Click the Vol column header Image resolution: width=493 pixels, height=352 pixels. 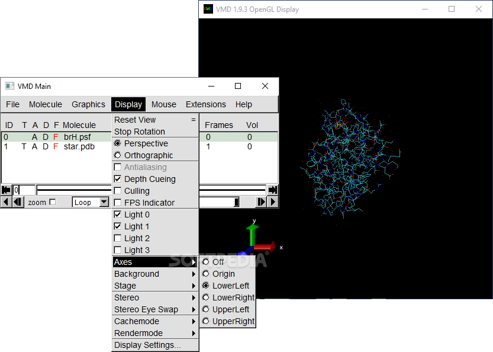252,125
